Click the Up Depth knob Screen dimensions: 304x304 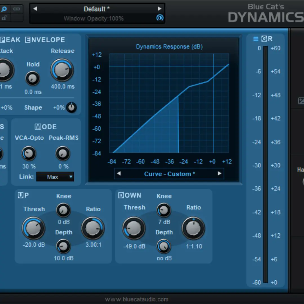click(x=63, y=246)
